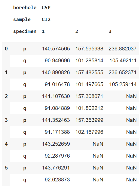140x188 pixels.
Task: Select specimen column header 1
Action: point(43,31)
